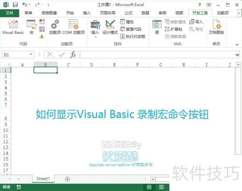
Task: Click the horizontal scrollbar left arrow
Action: point(153,179)
